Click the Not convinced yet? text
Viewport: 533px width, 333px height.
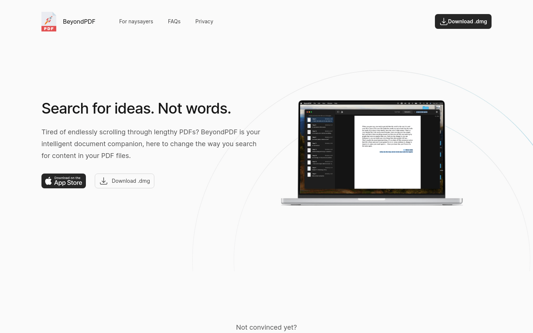pyautogui.click(x=266, y=327)
